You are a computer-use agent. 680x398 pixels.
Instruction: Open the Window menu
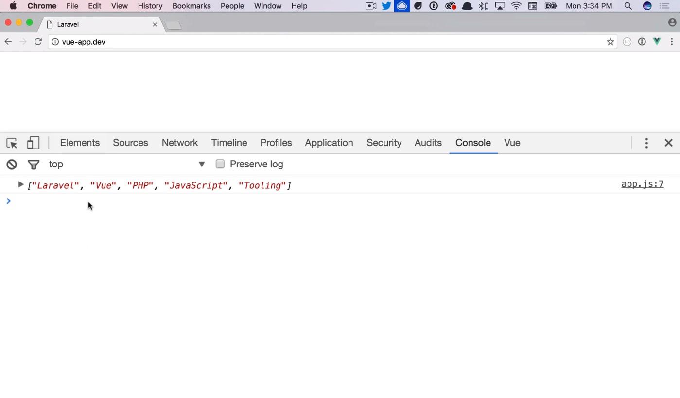[268, 6]
